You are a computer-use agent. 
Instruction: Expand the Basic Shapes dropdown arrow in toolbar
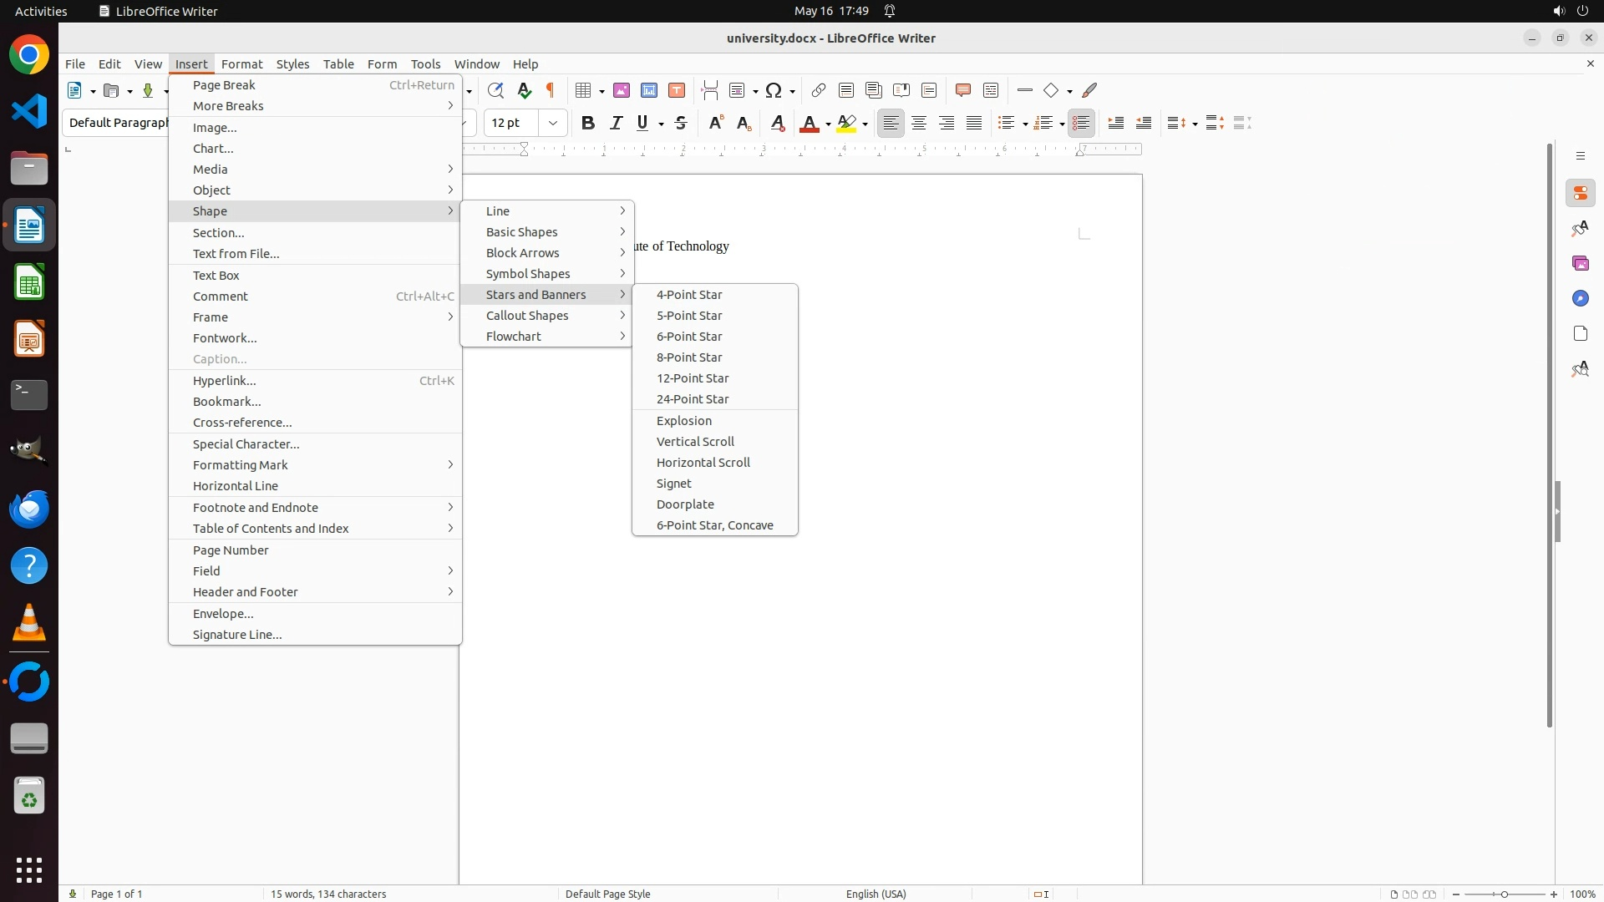[x=1070, y=91]
